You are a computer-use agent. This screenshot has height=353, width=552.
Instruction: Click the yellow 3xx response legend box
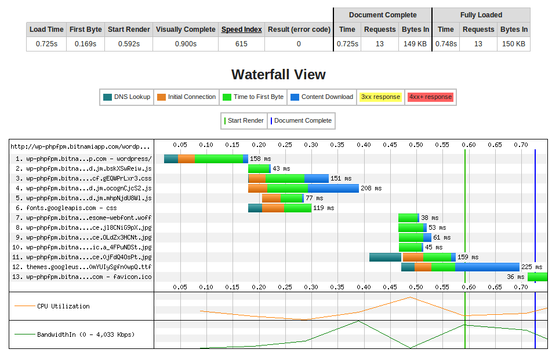click(x=380, y=97)
